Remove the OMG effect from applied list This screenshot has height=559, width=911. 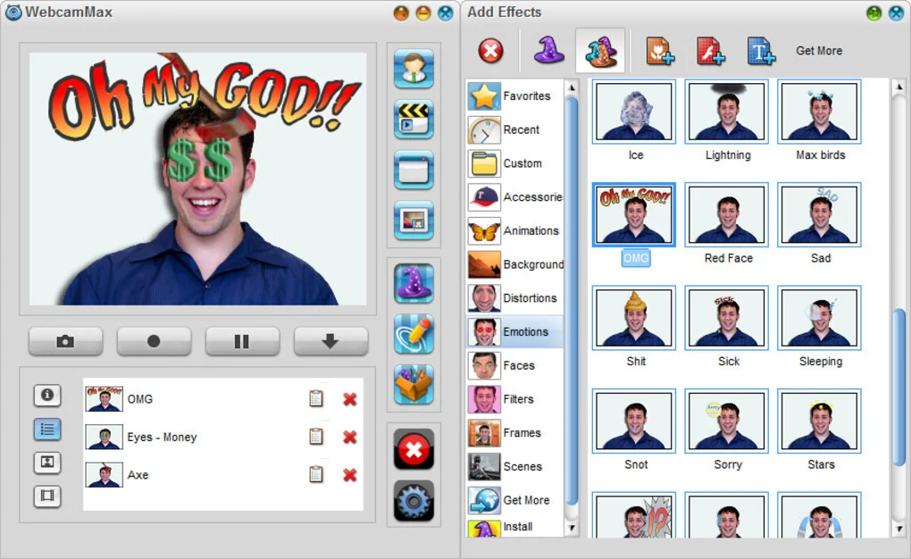click(x=349, y=399)
